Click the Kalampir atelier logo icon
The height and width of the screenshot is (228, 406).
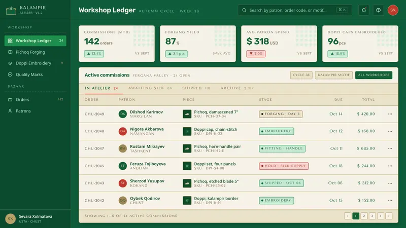point(11,10)
